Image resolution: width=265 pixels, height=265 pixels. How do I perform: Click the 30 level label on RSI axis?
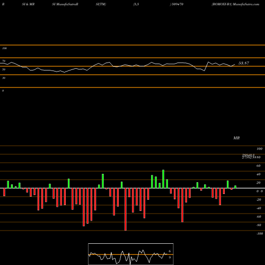(x=4, y=78)
